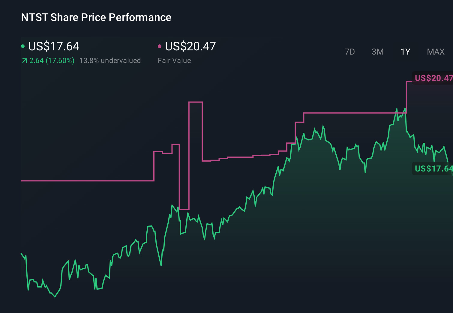Expand the US$20.47 Fair Value details
Viewport: 453px width, 313px height.
pos(190,46)
